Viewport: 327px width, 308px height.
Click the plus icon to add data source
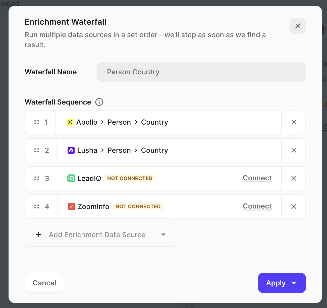point(38,235)
